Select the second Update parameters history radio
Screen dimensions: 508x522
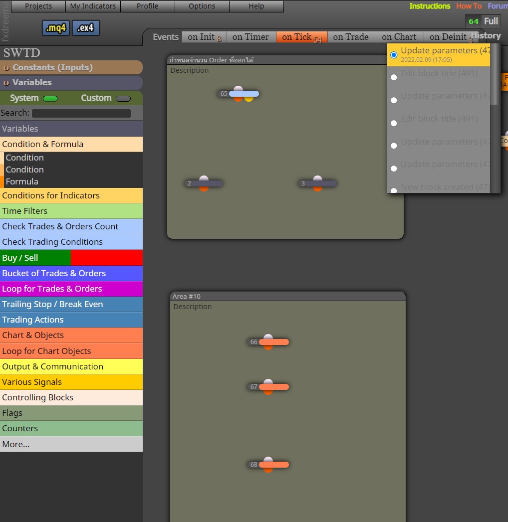pyautogui.click(x=394, y=100)
